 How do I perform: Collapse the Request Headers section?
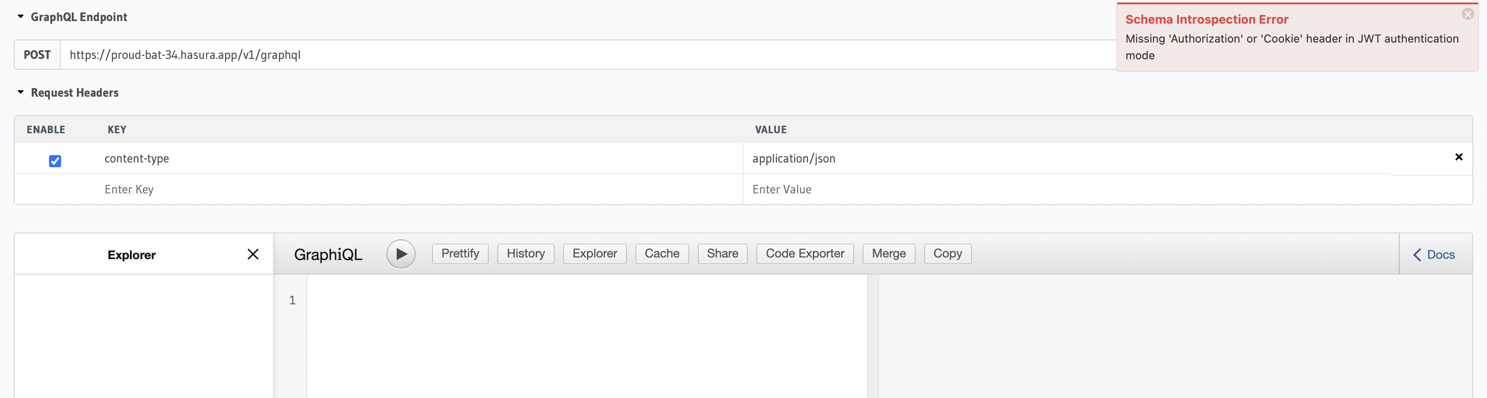click(21, 92)
